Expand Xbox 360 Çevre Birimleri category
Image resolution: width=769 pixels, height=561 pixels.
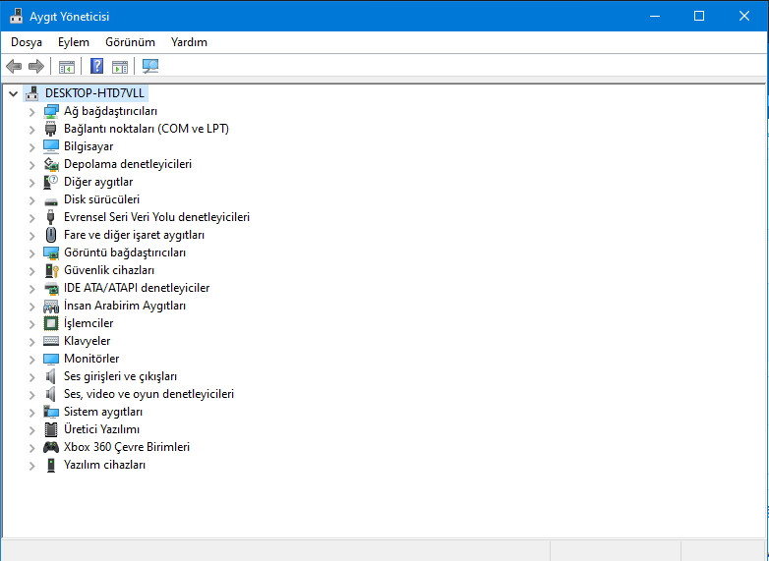pos(32,447)
